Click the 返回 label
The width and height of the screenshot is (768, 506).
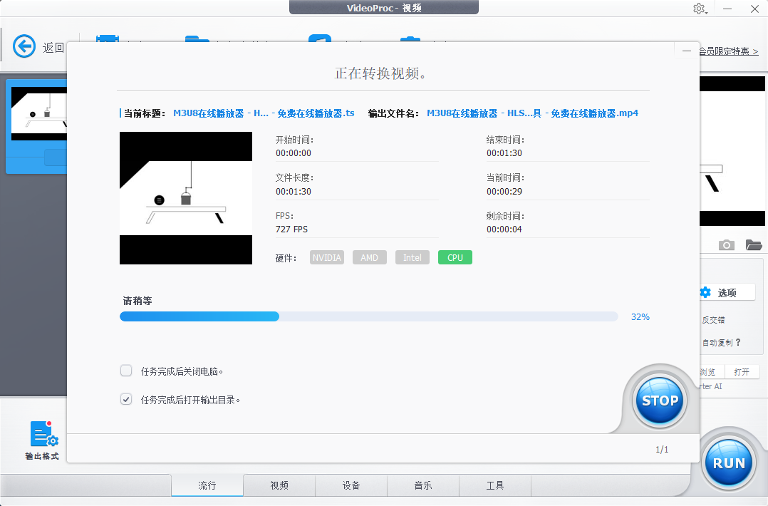point(53,48)
